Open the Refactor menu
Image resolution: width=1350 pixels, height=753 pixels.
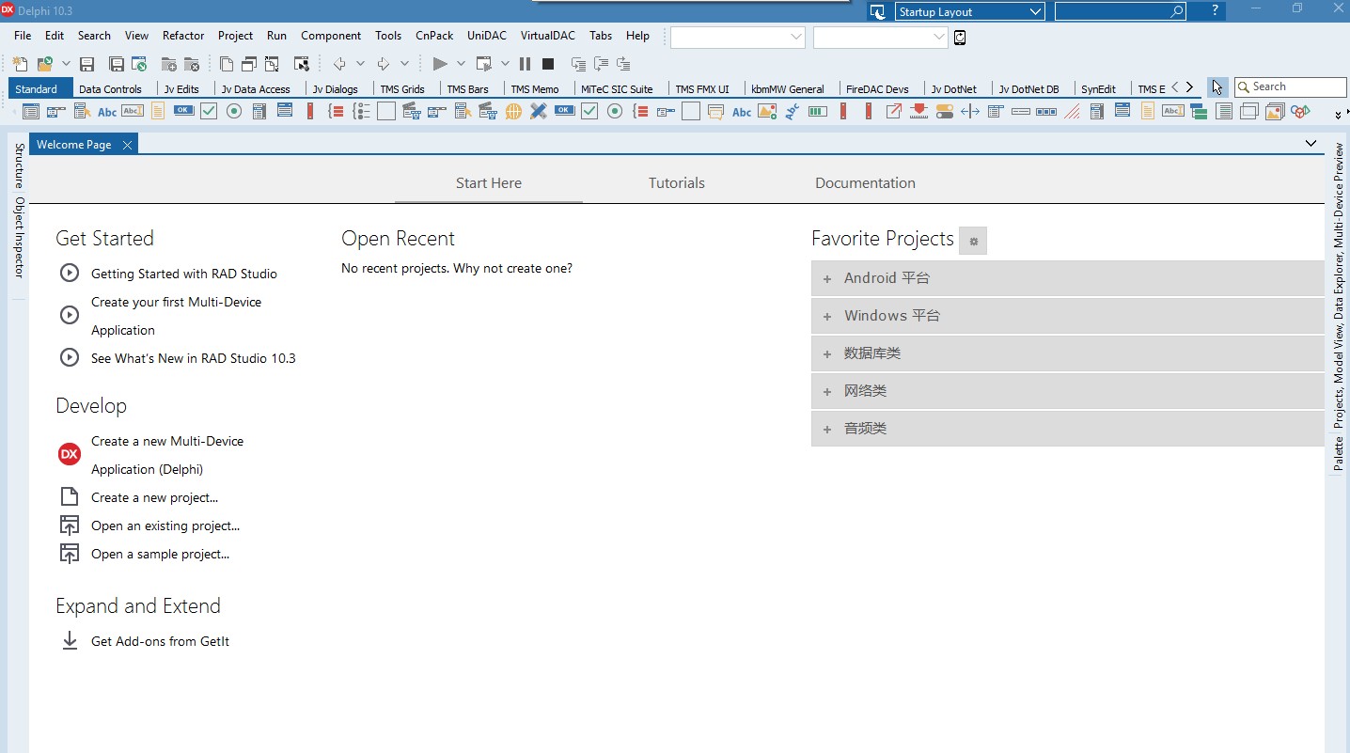click(183, 36)
